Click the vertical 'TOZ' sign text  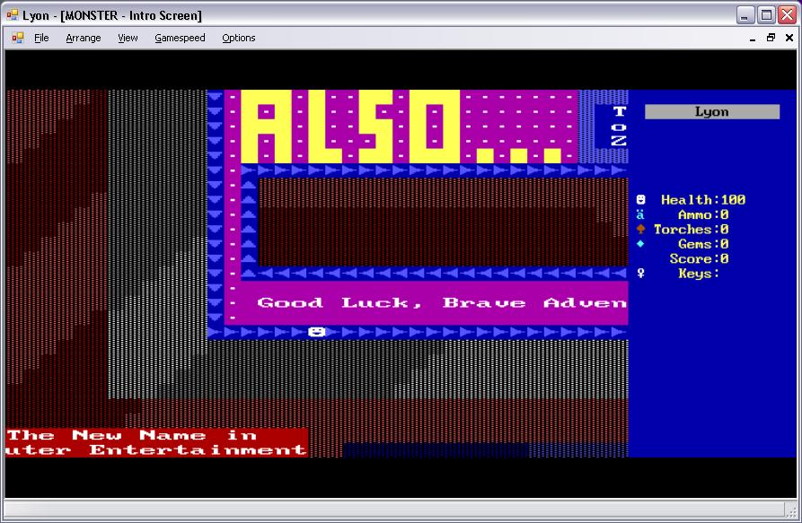coord(620,126)
